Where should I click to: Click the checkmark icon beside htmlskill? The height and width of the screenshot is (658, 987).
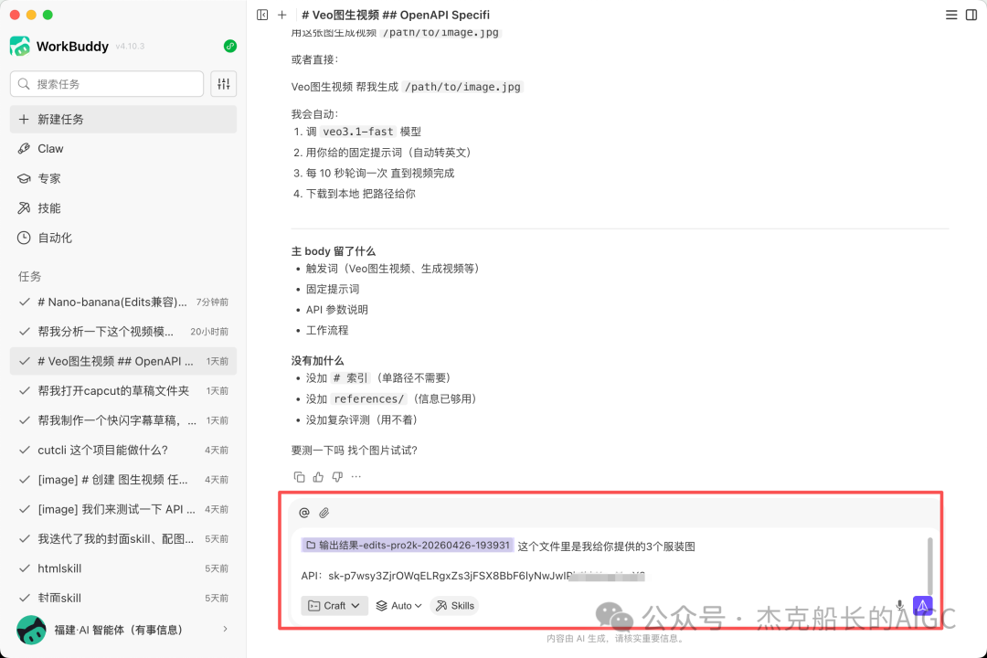coord(25,568)
